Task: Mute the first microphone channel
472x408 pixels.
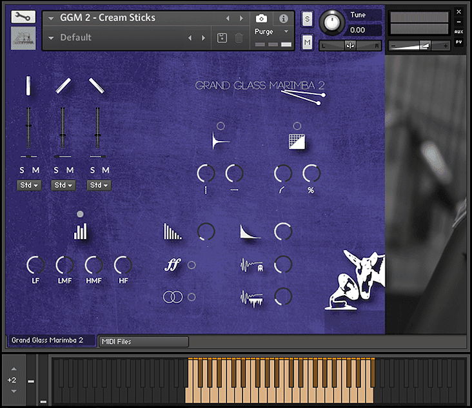Action: coord(35,170)
